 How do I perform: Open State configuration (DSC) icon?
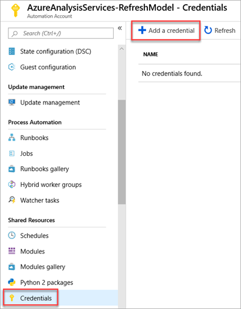click(x=12, y=51)
